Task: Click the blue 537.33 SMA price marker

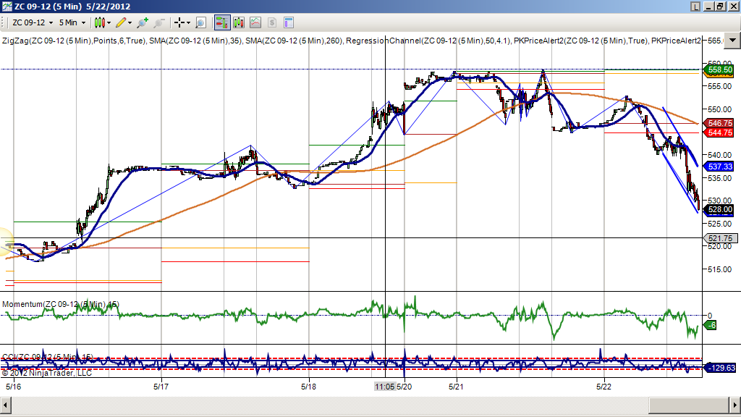Action: [x=719, y=167]
